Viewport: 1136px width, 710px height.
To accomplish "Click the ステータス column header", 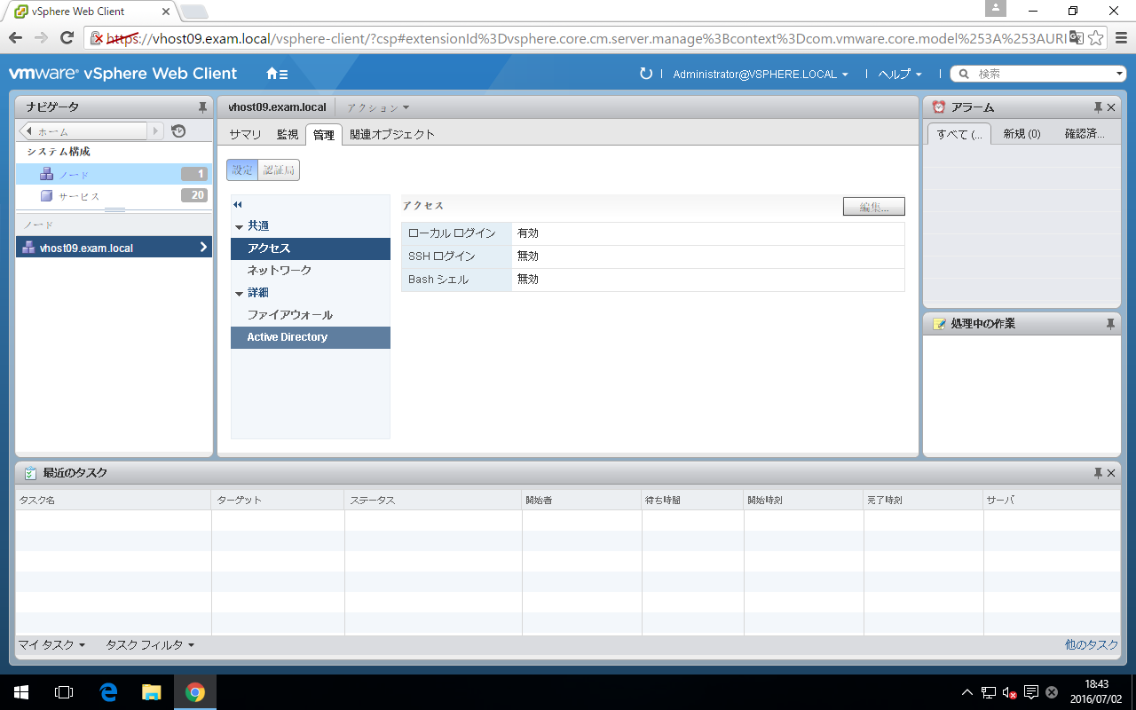I will click(x=433, y=501).
